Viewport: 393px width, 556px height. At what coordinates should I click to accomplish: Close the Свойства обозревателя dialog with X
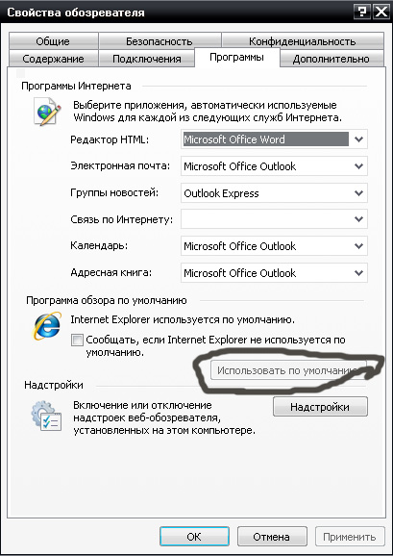pyautogui.click(x=381, y=12)
